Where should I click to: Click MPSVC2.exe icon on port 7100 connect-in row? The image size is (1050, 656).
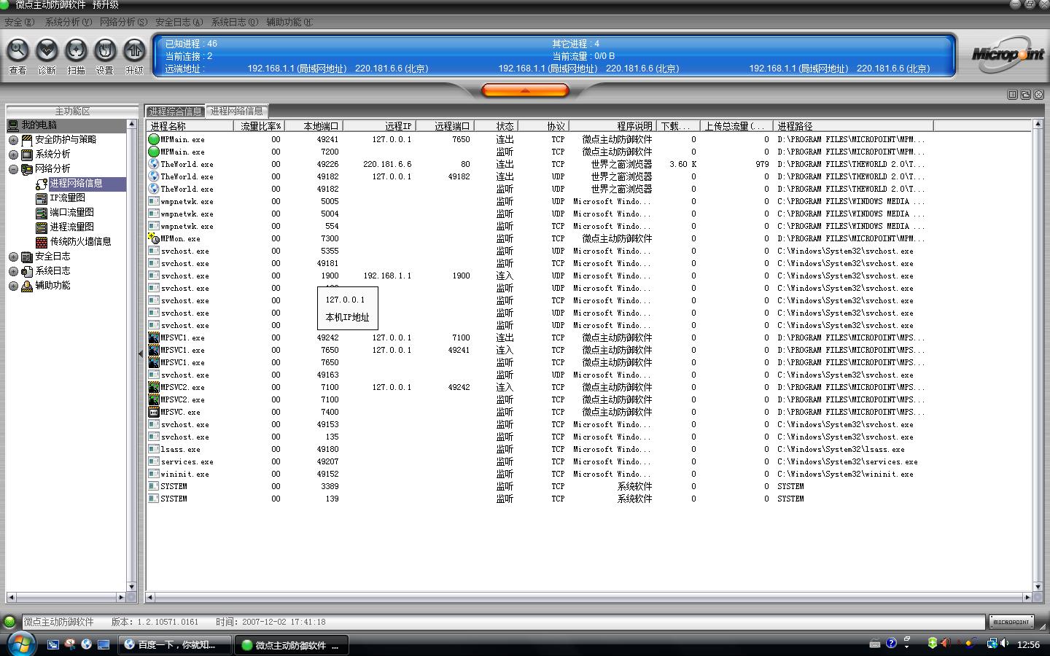tap(153, 387)
